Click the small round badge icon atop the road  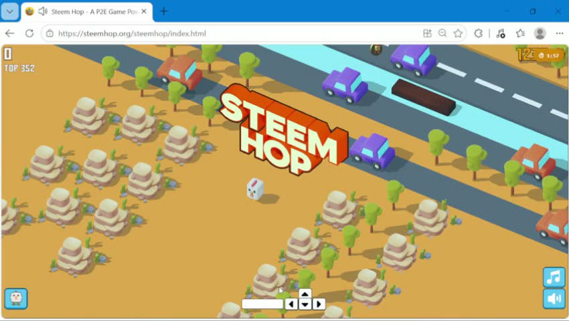[x=376, y=49]
